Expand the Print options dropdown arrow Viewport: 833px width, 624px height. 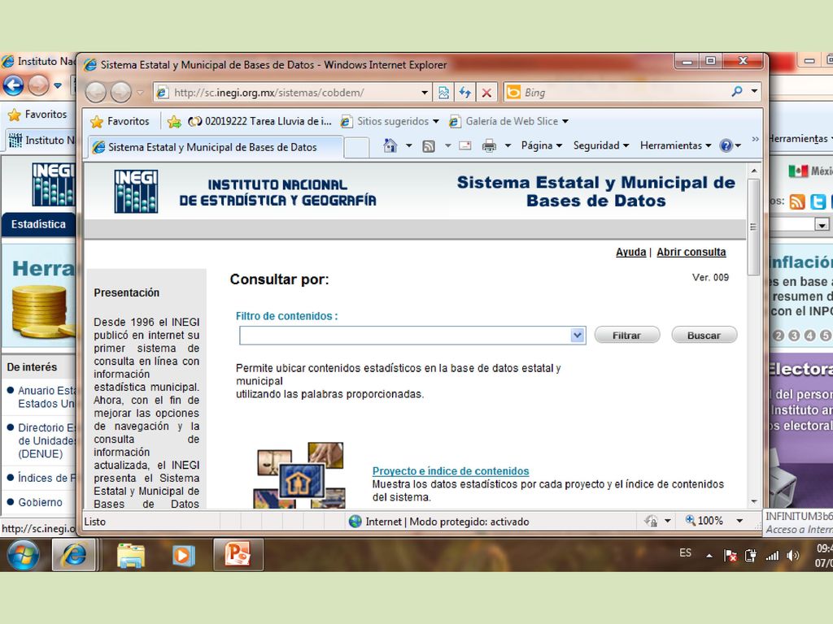click(508, 145)
